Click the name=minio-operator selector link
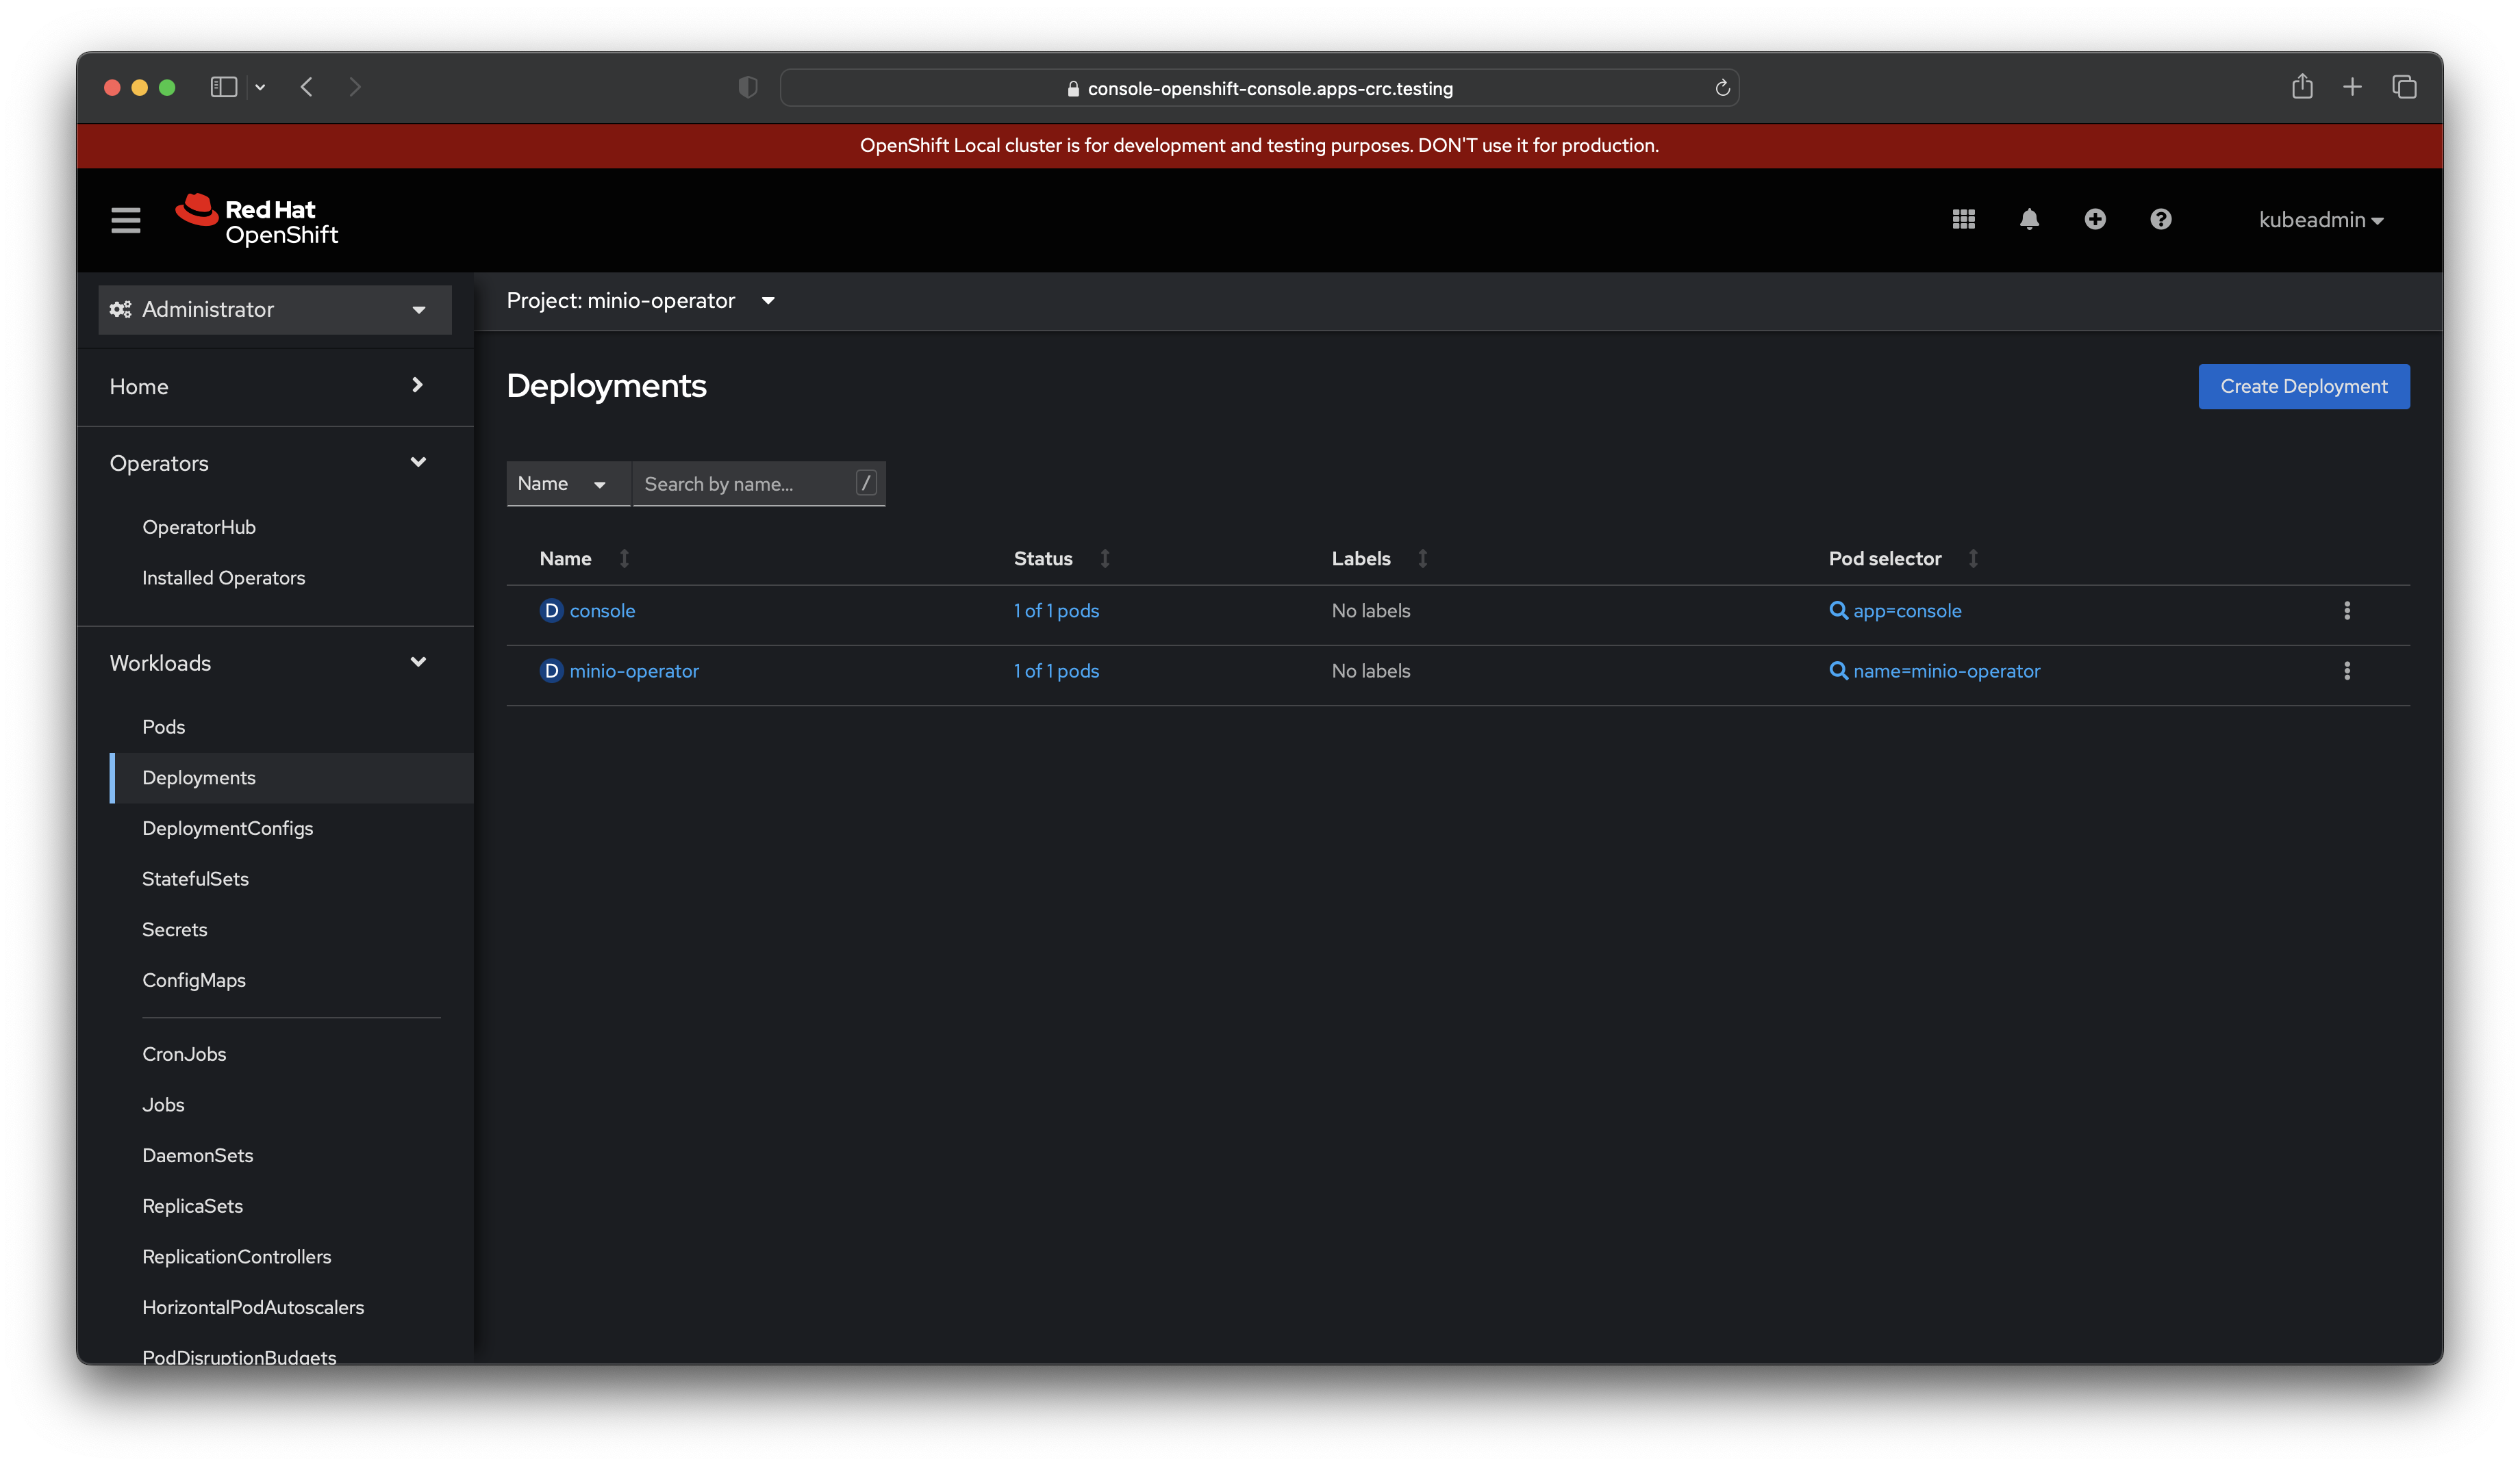 tap(1946, 671)
